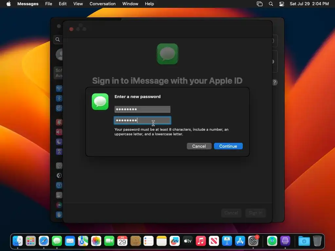Image resolution: width=335 pixels, height=251 pixels.
Task: Open Keynote from the Dock
Action: [227, 241]
